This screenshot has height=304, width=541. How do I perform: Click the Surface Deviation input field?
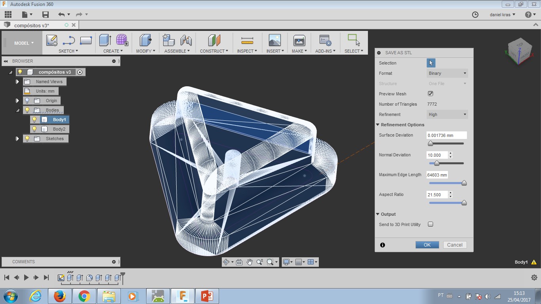[x=446, y=135]
